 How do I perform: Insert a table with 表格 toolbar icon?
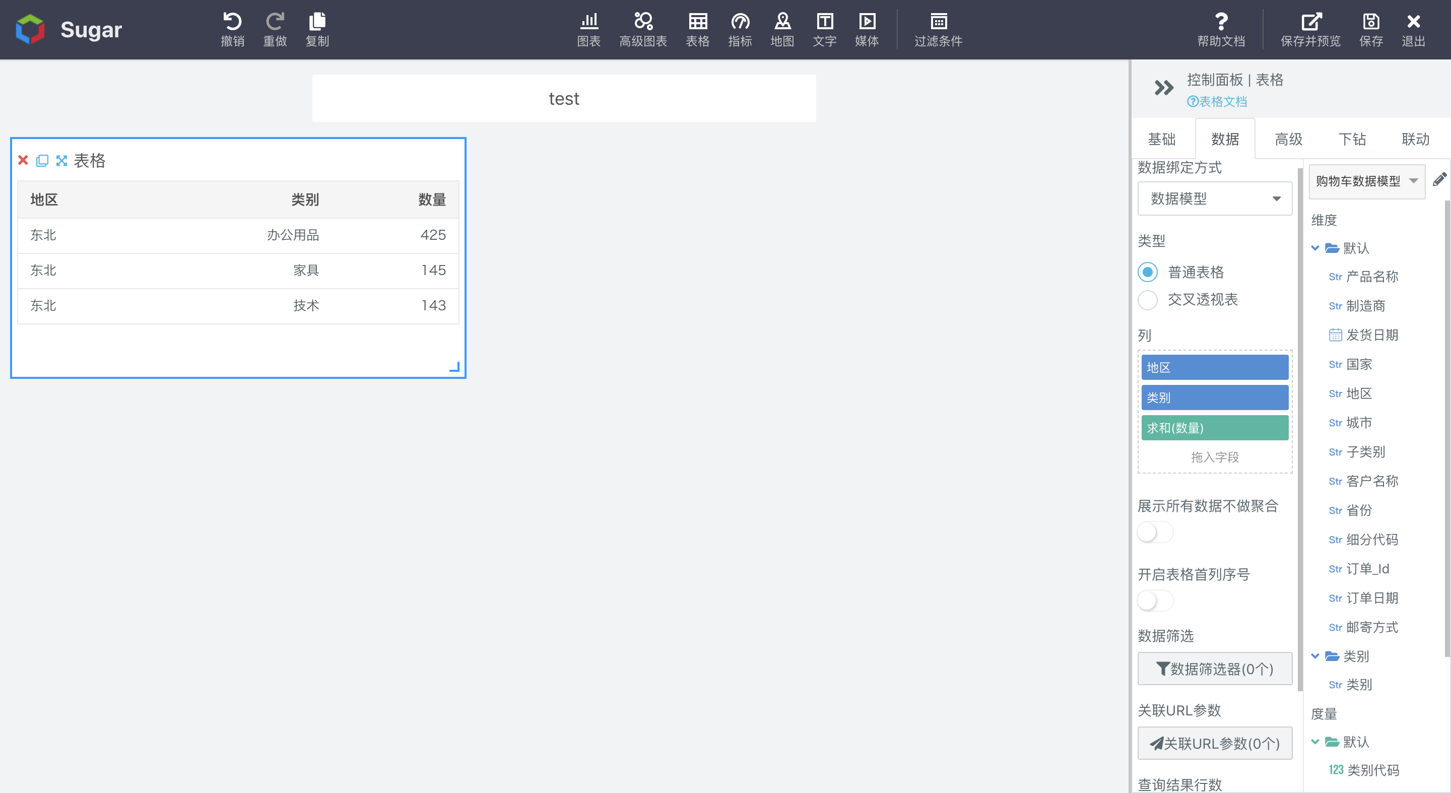tap(697, 21)
